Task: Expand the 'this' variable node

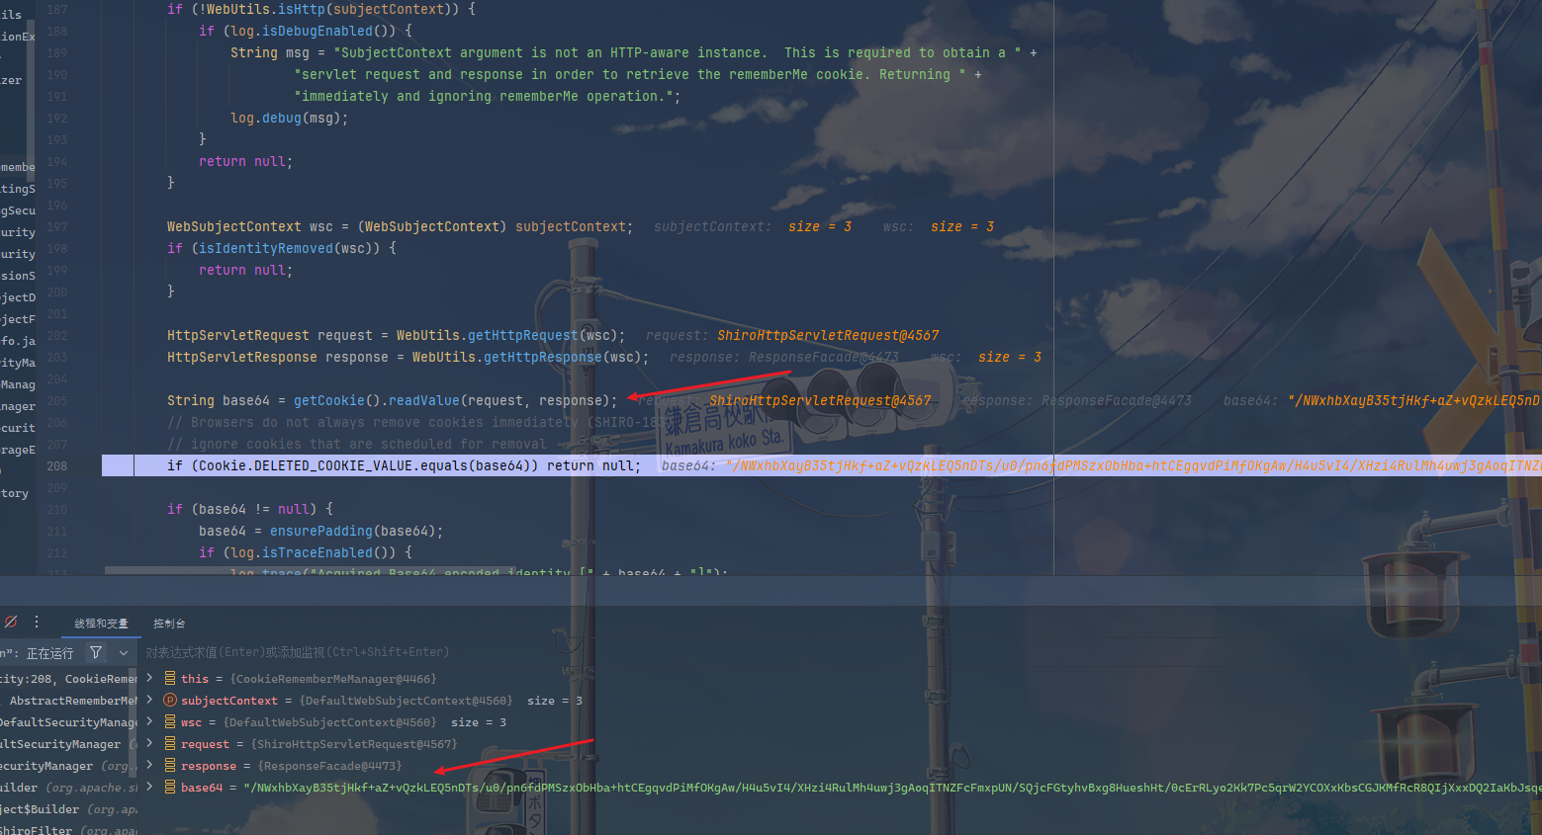Action: coord(149,678)
